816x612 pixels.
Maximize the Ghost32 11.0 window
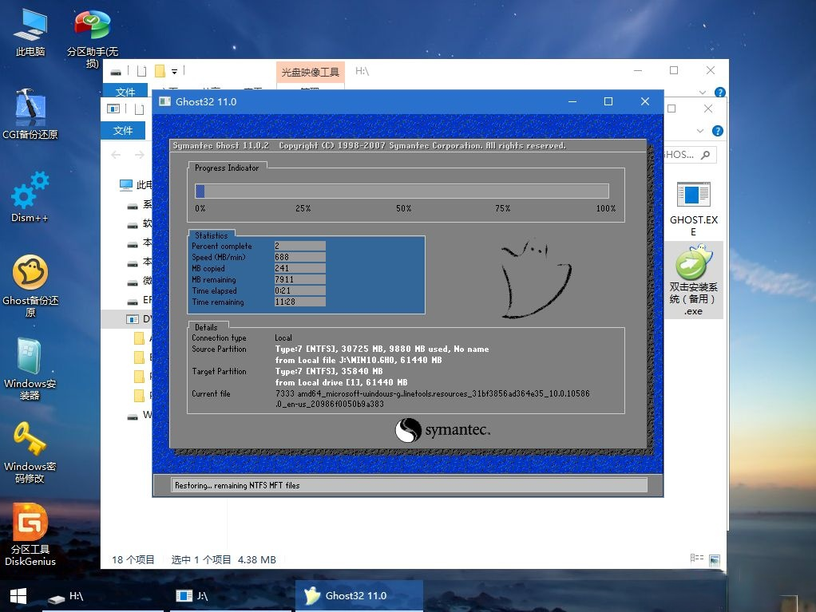click(x=608, y=101)
